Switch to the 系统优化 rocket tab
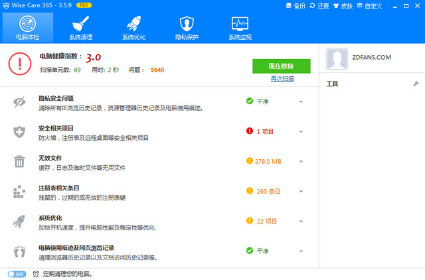Image resolution: width=425 pixels, height=280 pixels. (x=134, y=28)
